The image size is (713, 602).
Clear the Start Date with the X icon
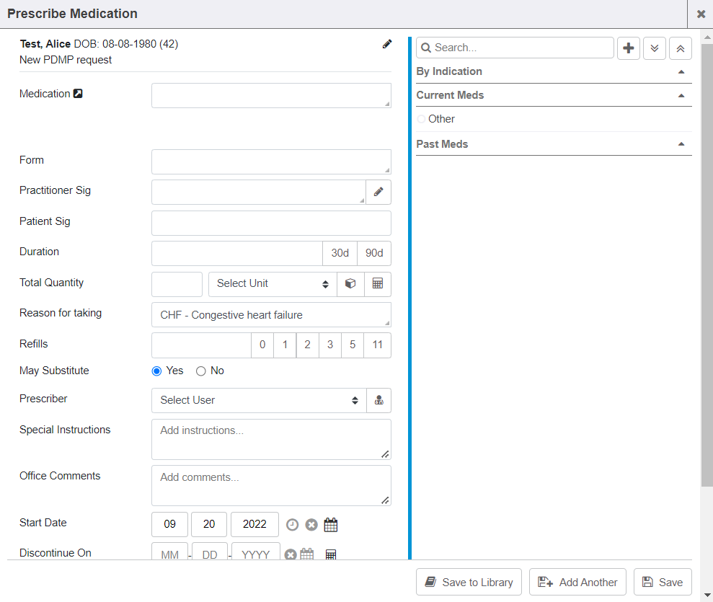tap(311, 525)
